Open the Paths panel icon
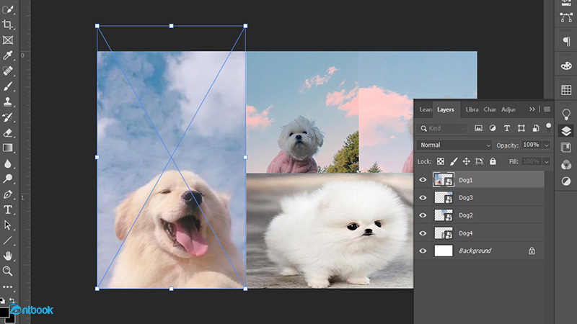 [x=566, y=17]
